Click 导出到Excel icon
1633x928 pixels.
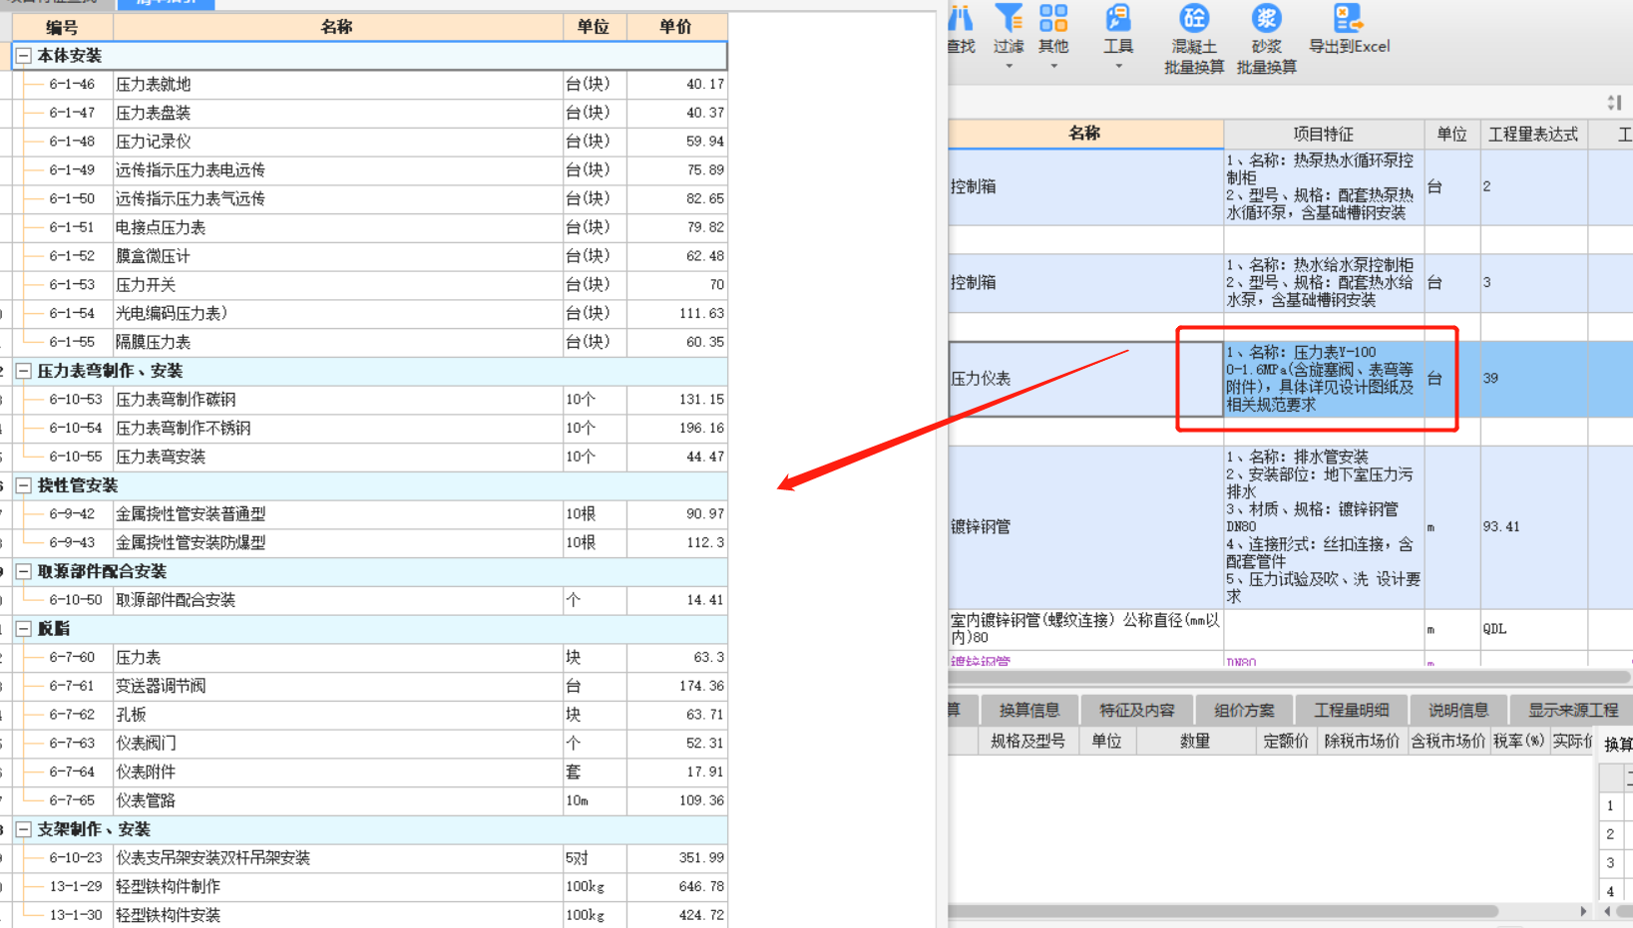point(1349,29)
